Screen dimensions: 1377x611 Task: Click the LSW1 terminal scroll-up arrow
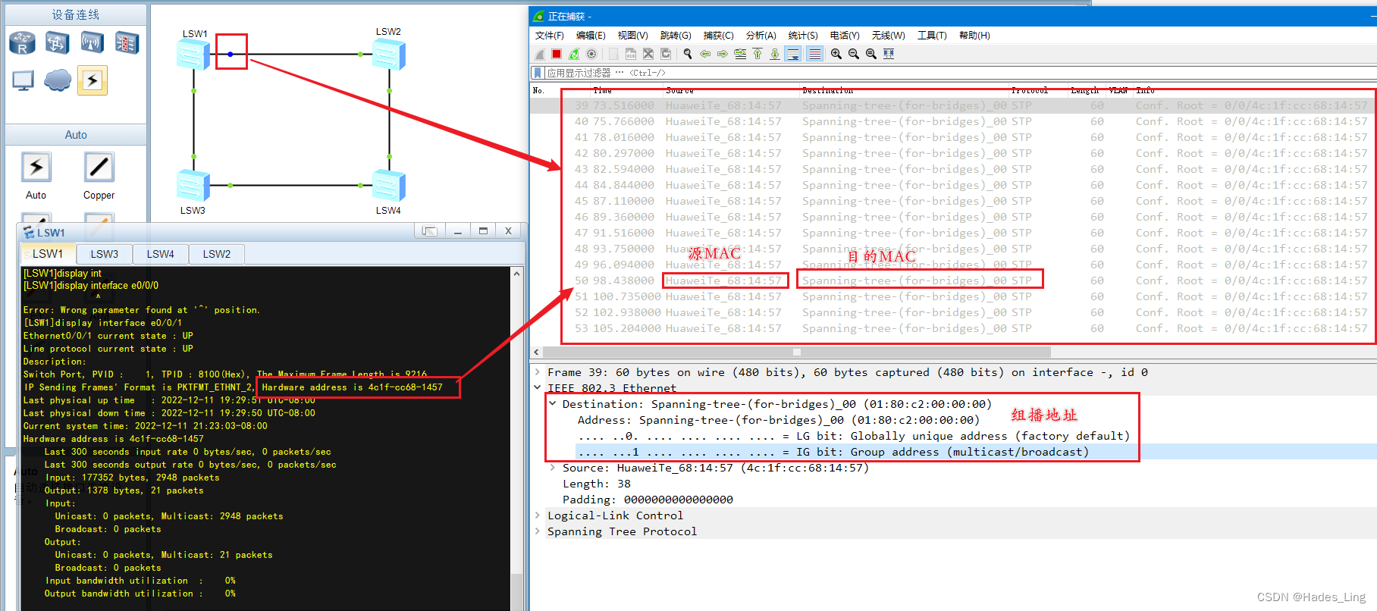tap(517, 274)
